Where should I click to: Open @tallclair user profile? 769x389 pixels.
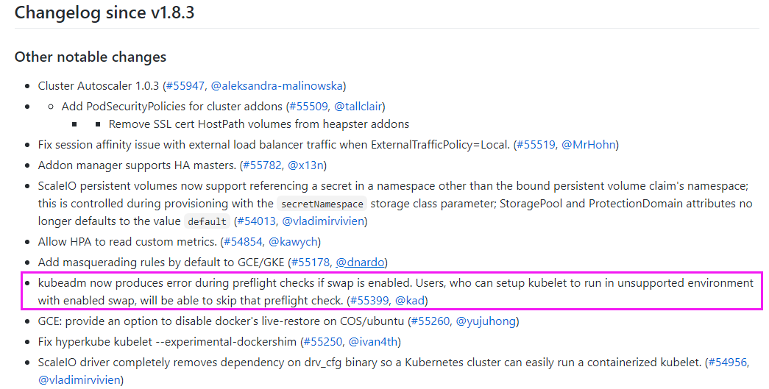click(x=358, y=107)
